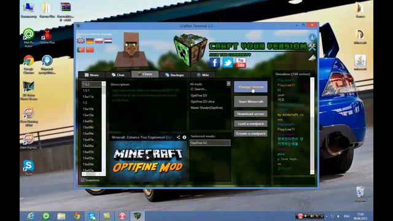Expand the All mods dropdown arrow

[228, 83]
